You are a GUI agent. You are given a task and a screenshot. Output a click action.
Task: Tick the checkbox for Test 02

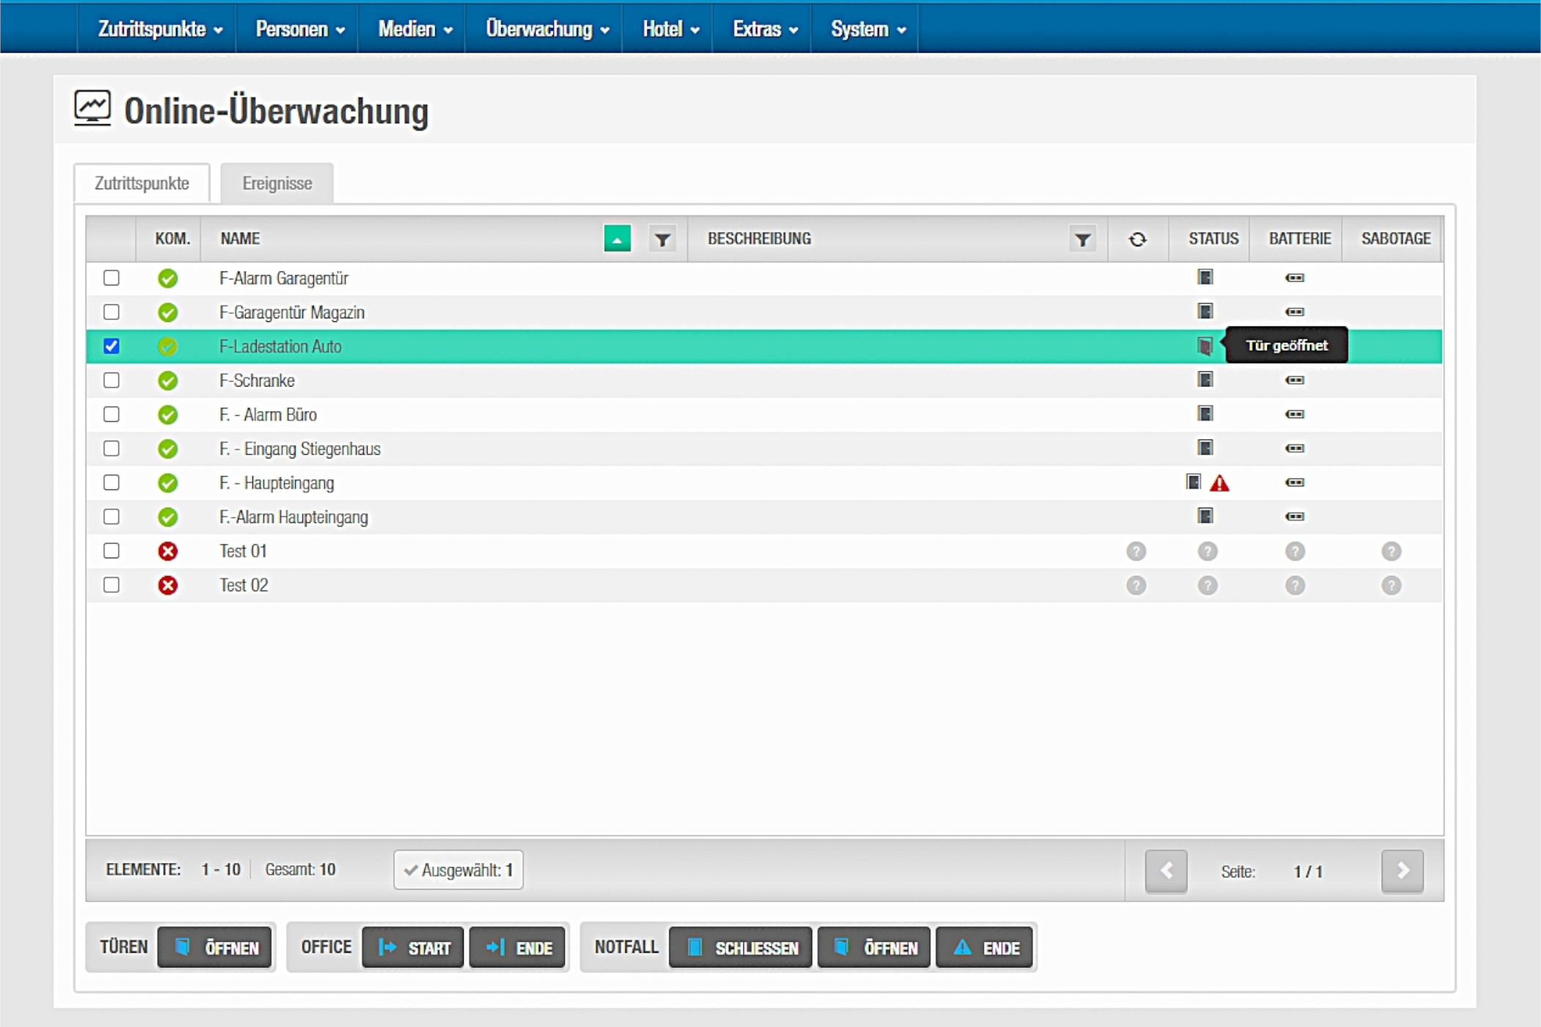tap(112, 585)
